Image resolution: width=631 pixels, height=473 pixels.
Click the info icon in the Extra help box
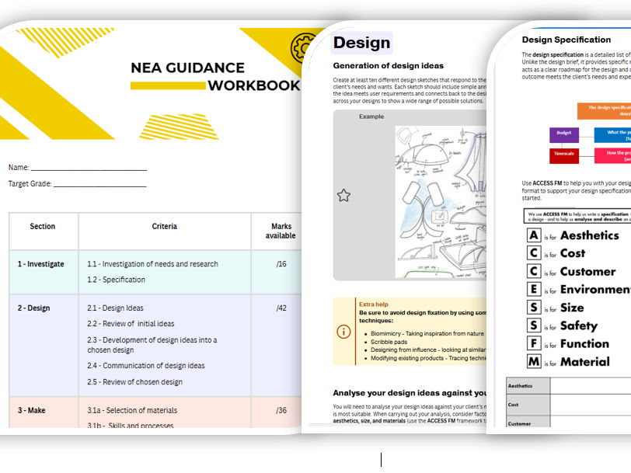pos(344,330)
